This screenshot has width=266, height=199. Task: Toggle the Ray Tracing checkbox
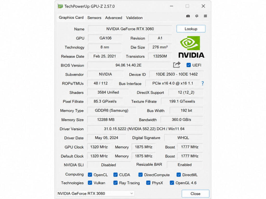point(115,183)
